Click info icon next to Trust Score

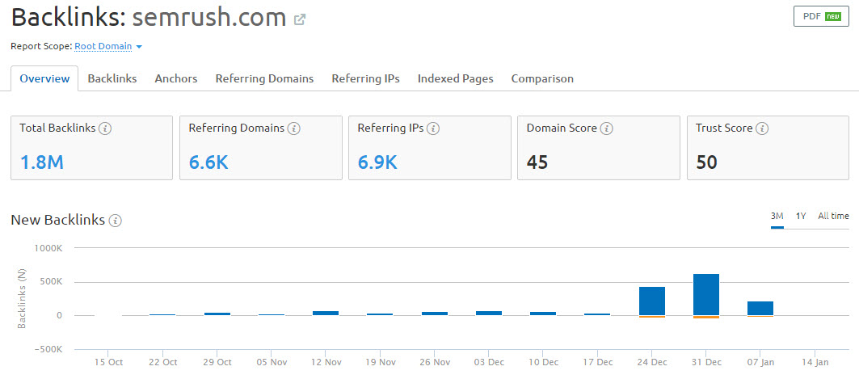pos(762,128)
